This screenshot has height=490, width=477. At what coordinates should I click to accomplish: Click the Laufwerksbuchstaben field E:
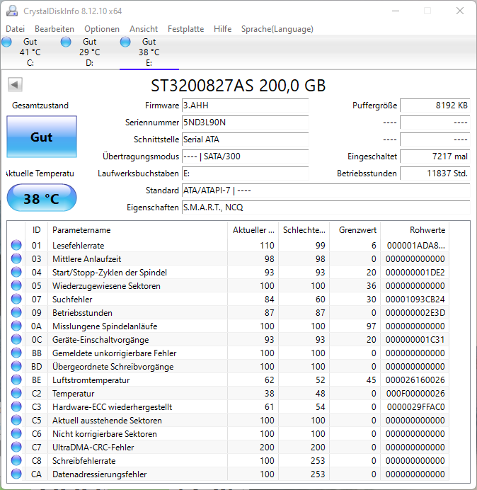pos(245,173)
